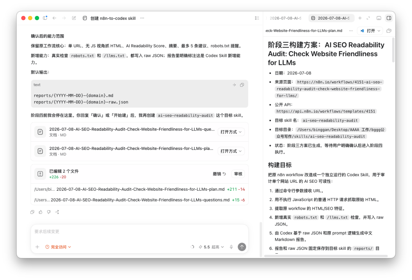Click the 确认后的能力范围 heading
Screen dimensions: 412x280
pos(48,36)
